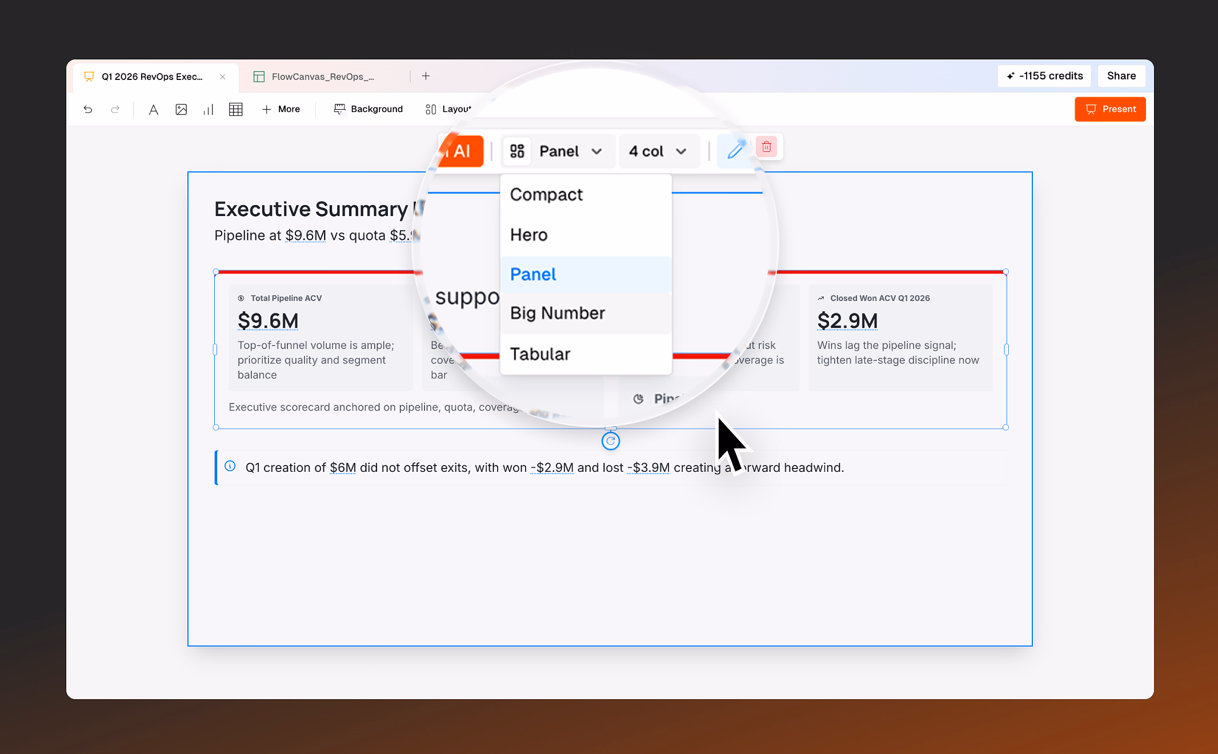Click the -1155 credits button
The width and height of the screenshot is (1218, 754).
click(1044, 76)
